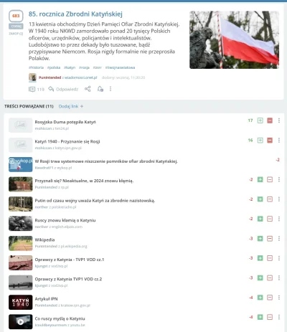The image size is (287, 332).
Task: Open options for Katyń 1940 - Przyznanie się Rosji
Action: 279,141
